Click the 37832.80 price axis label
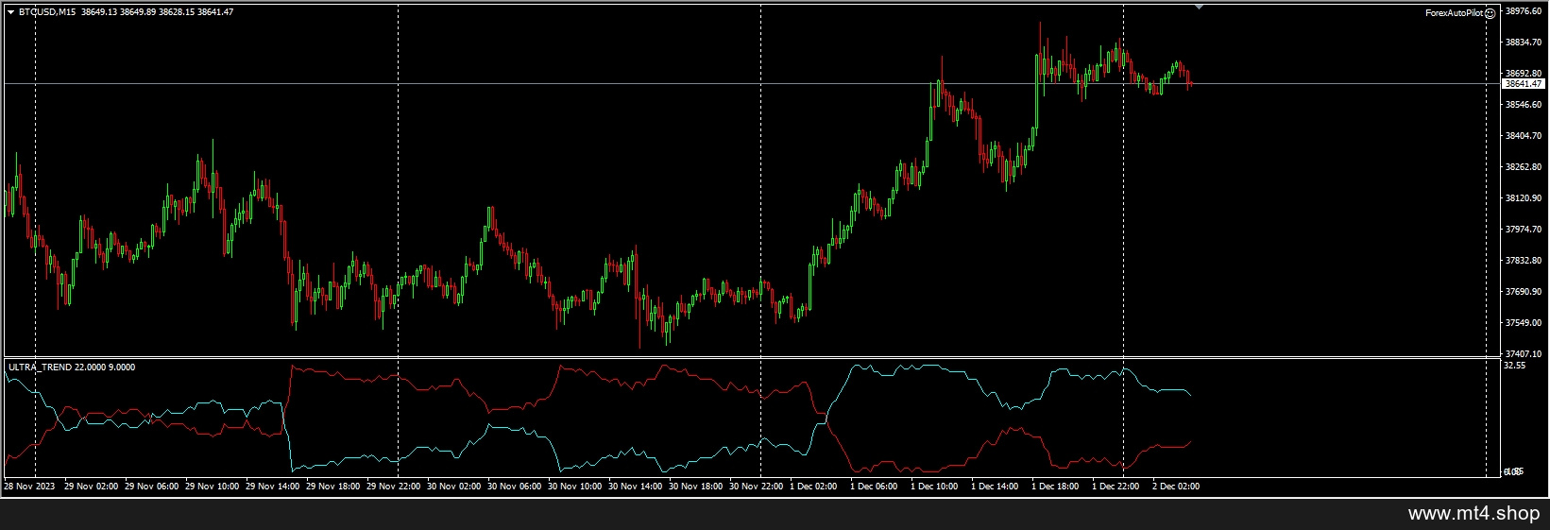Viewport: 1550px width, 530px height. point(1523,261)
